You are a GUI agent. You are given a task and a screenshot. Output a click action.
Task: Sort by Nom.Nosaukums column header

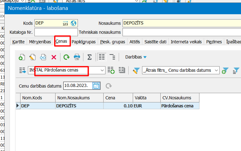tap(79, 98)
